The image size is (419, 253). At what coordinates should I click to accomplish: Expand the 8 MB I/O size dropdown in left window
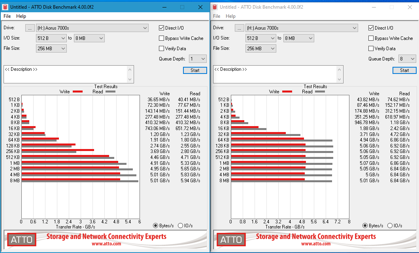tap(89, 38)
